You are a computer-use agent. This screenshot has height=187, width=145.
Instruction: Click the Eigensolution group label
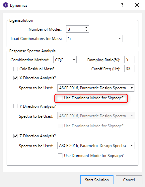click(x=21, y=20)
